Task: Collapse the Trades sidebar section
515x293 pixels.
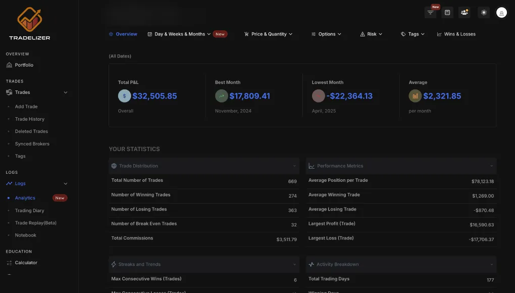Action: click(65, 92)
